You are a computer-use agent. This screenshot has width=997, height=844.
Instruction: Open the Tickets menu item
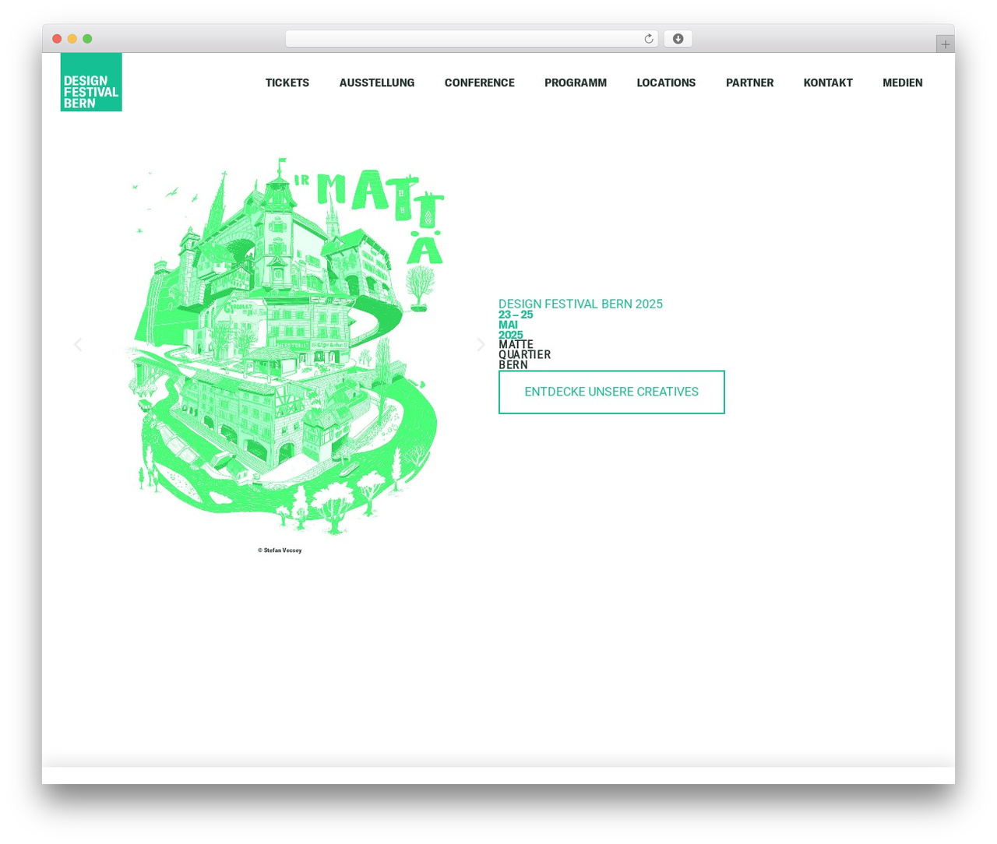[x=287, y=83]
